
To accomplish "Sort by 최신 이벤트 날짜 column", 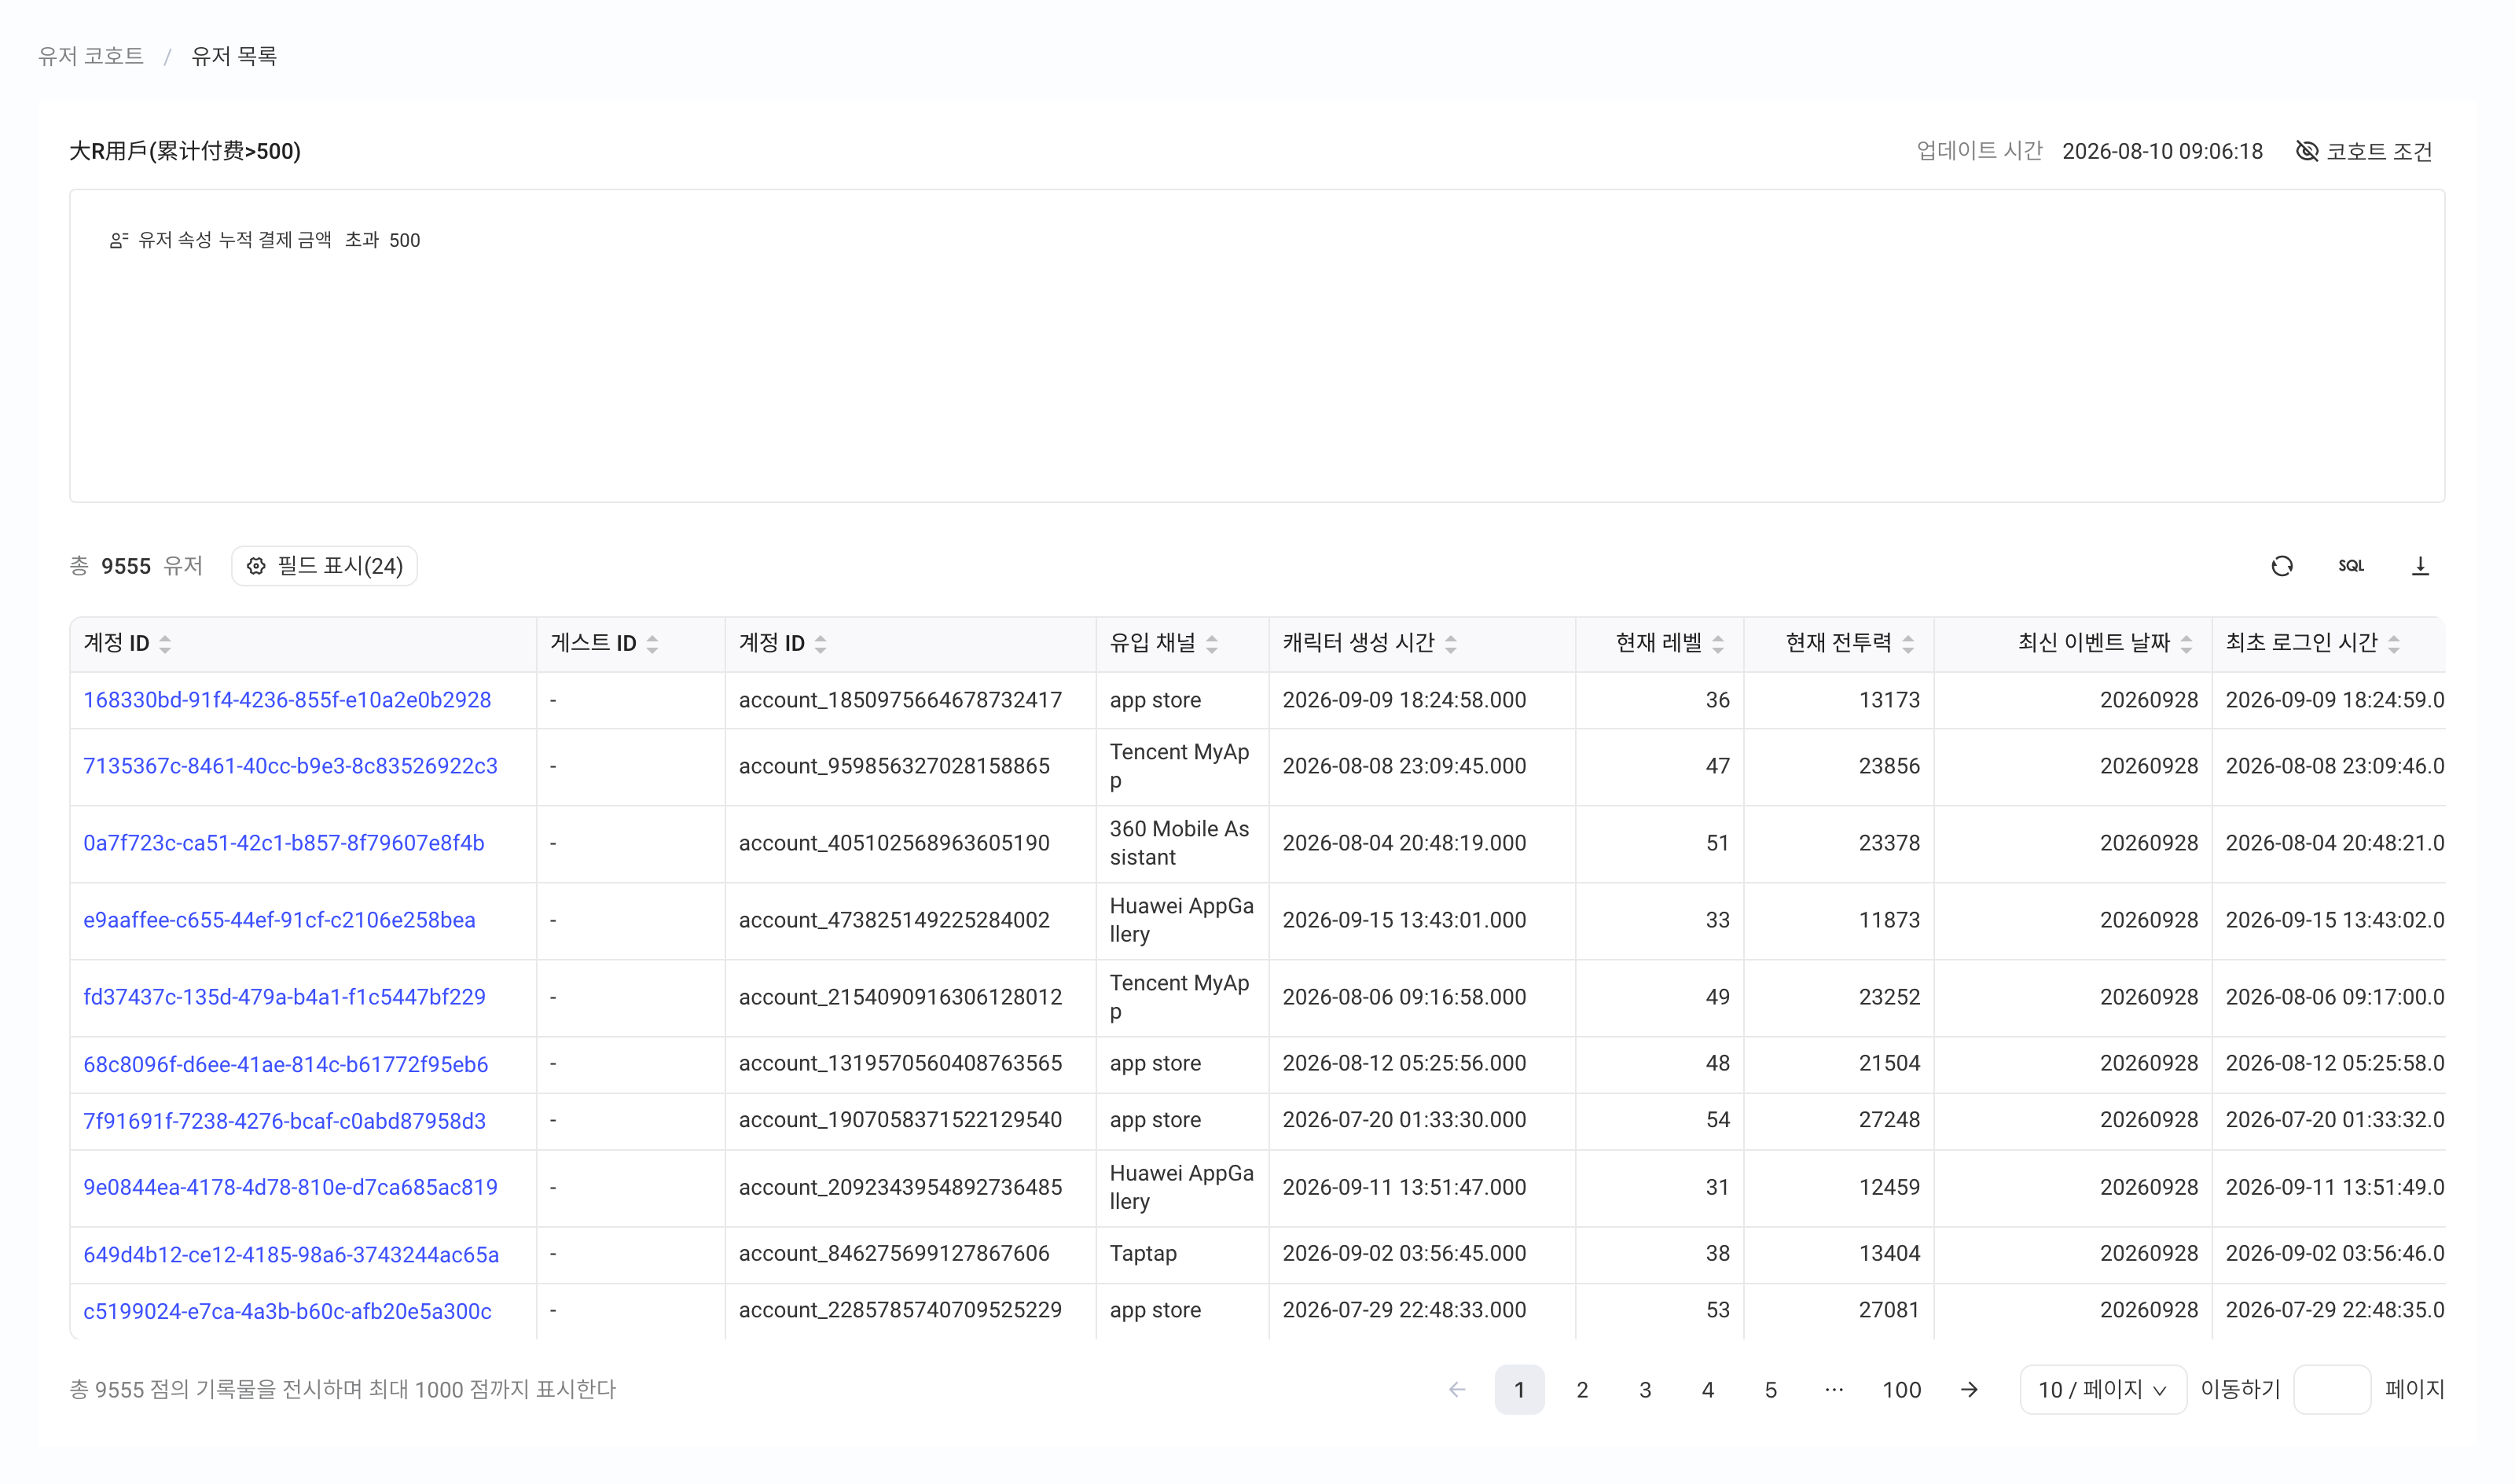I will tap(2186, 644).
